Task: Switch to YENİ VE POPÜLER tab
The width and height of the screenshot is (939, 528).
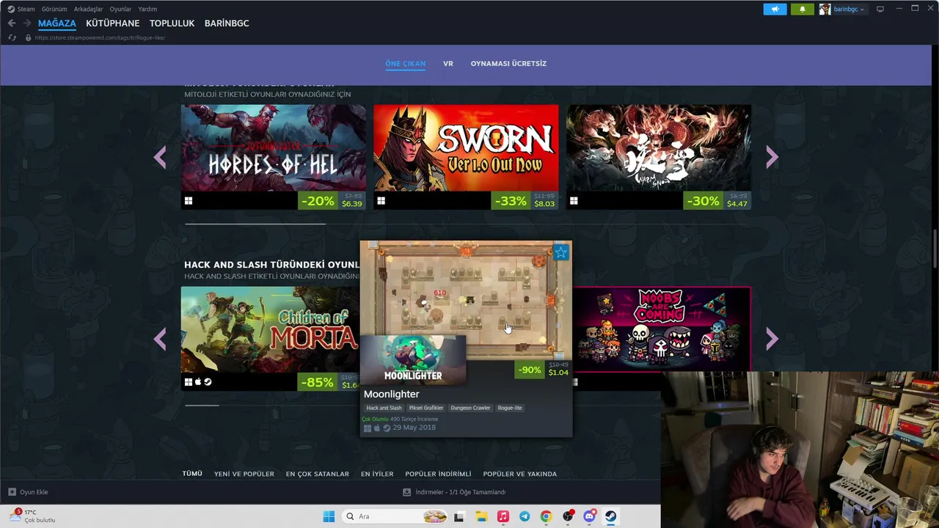Action: [x=244, y=474]
